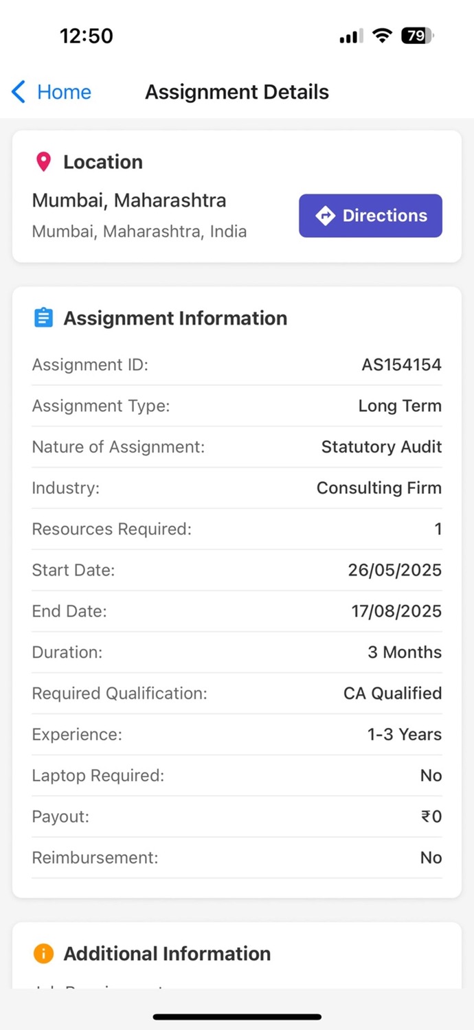
Task: Tap start date 26/05/2025
Action: [x=395, y=570]
